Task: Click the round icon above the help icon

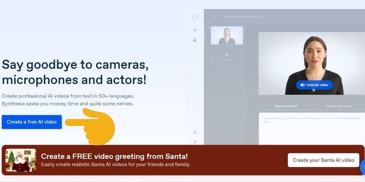Action: [x=195, y=132]
